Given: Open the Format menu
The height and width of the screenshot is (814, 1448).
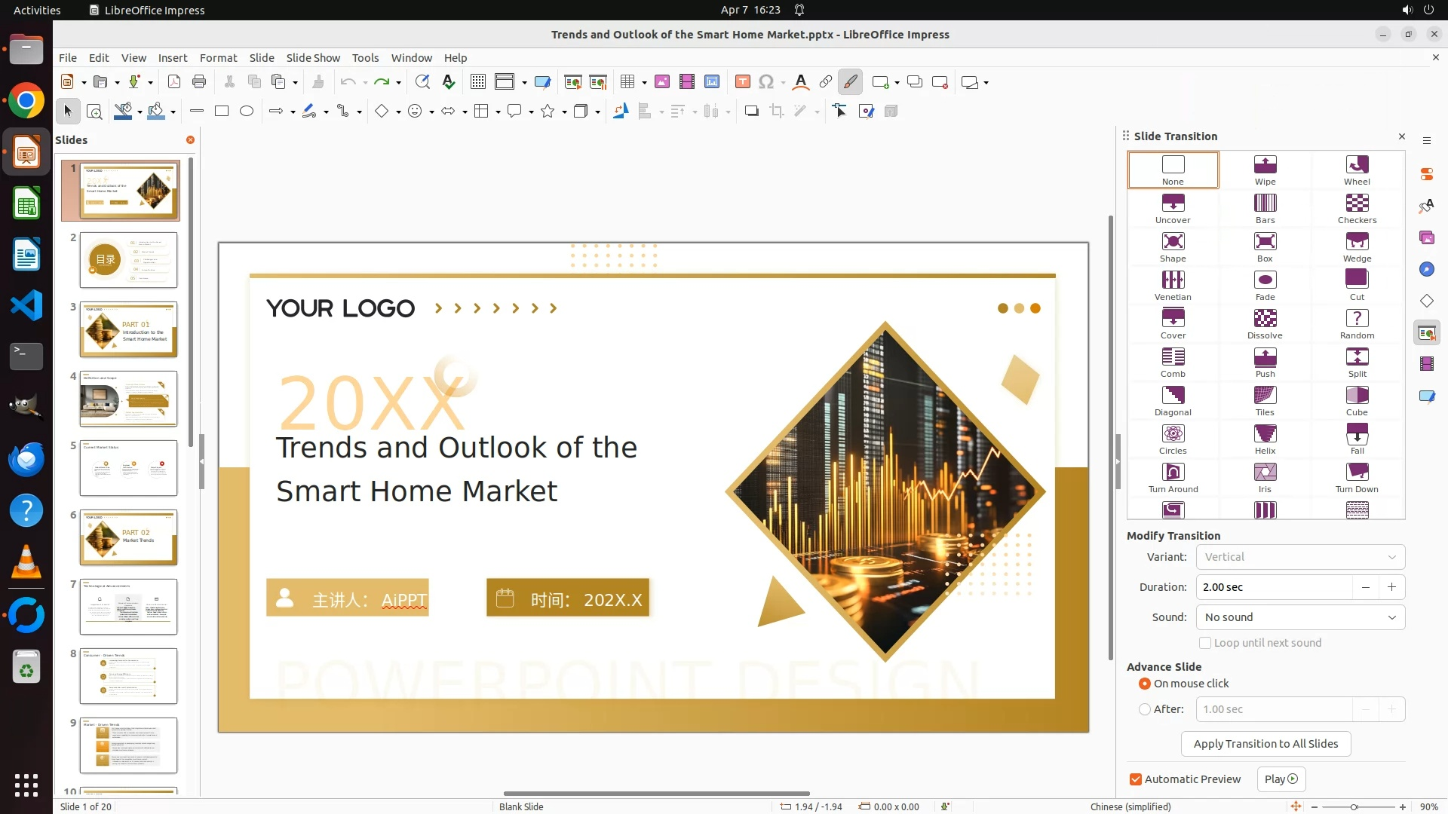Looking at the screenshot, I should [218, 58].
